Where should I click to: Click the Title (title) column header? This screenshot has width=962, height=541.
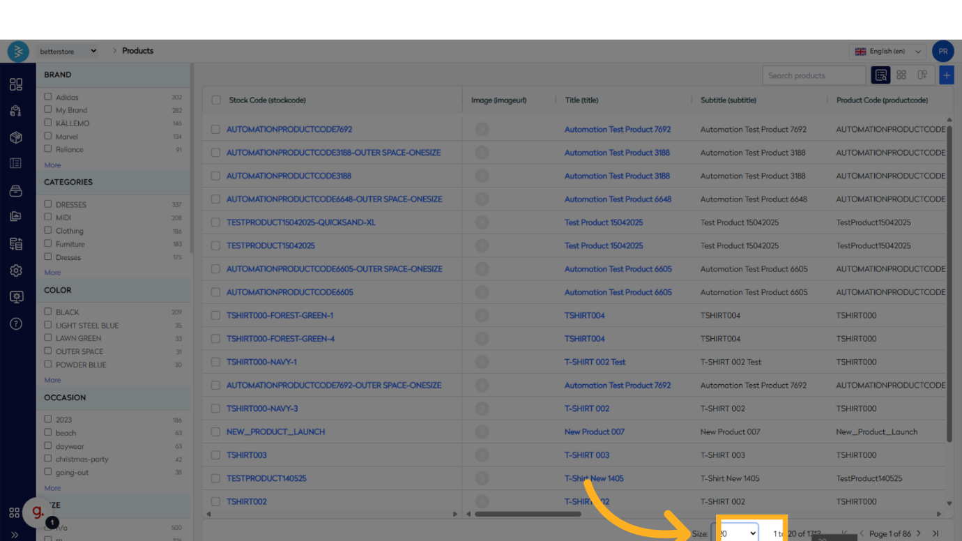coord(581,100)
